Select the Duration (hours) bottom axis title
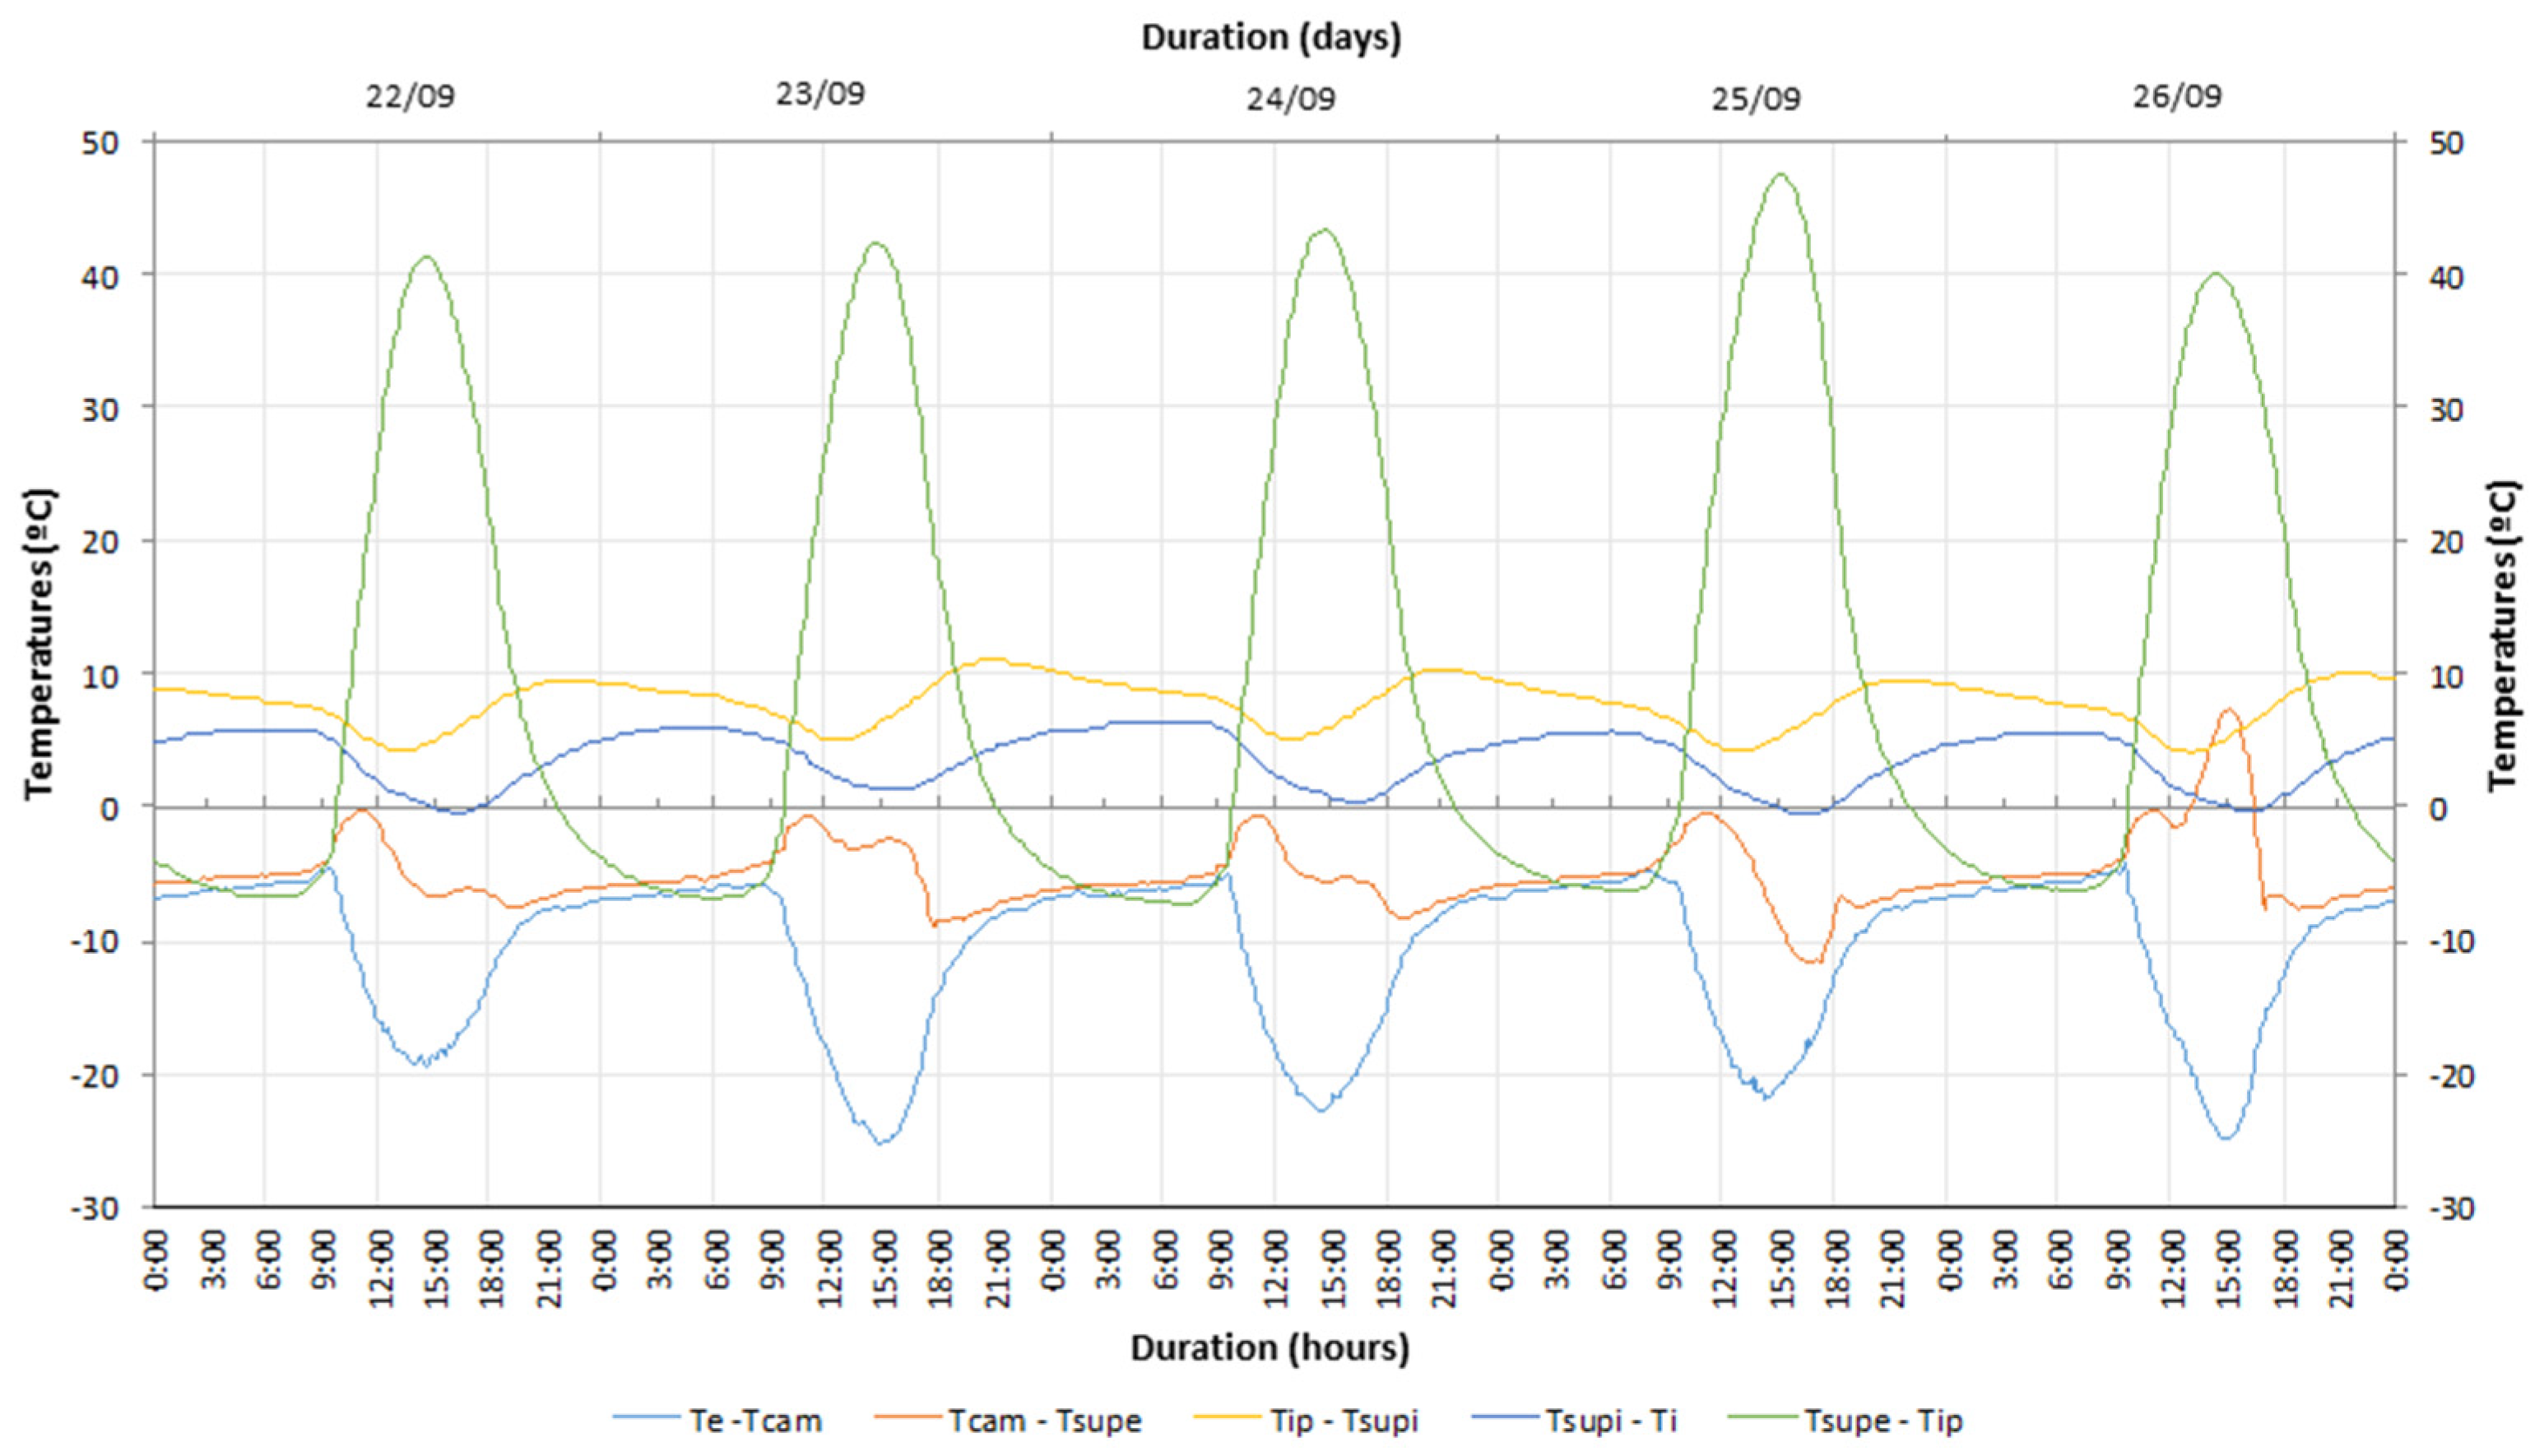The image size is (2544, 1456). coord(1270,1347)
